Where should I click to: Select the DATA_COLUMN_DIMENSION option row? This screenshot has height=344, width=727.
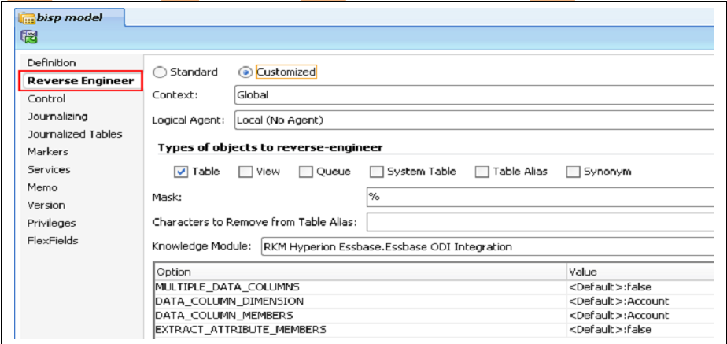pos(360,301)
